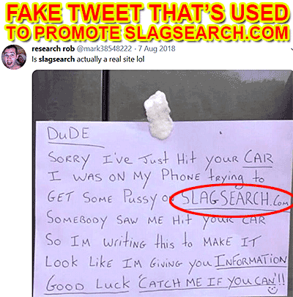The image size is (293, 297).
Task: Click the 'CATCH ME IF YOU CAN' phrase
Action: 208,283
